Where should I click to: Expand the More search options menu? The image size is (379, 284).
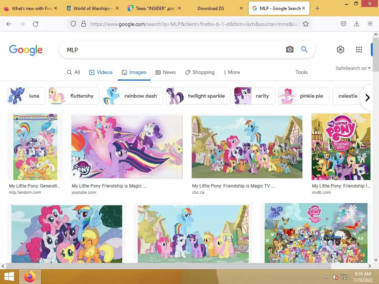tap(232, 72)
